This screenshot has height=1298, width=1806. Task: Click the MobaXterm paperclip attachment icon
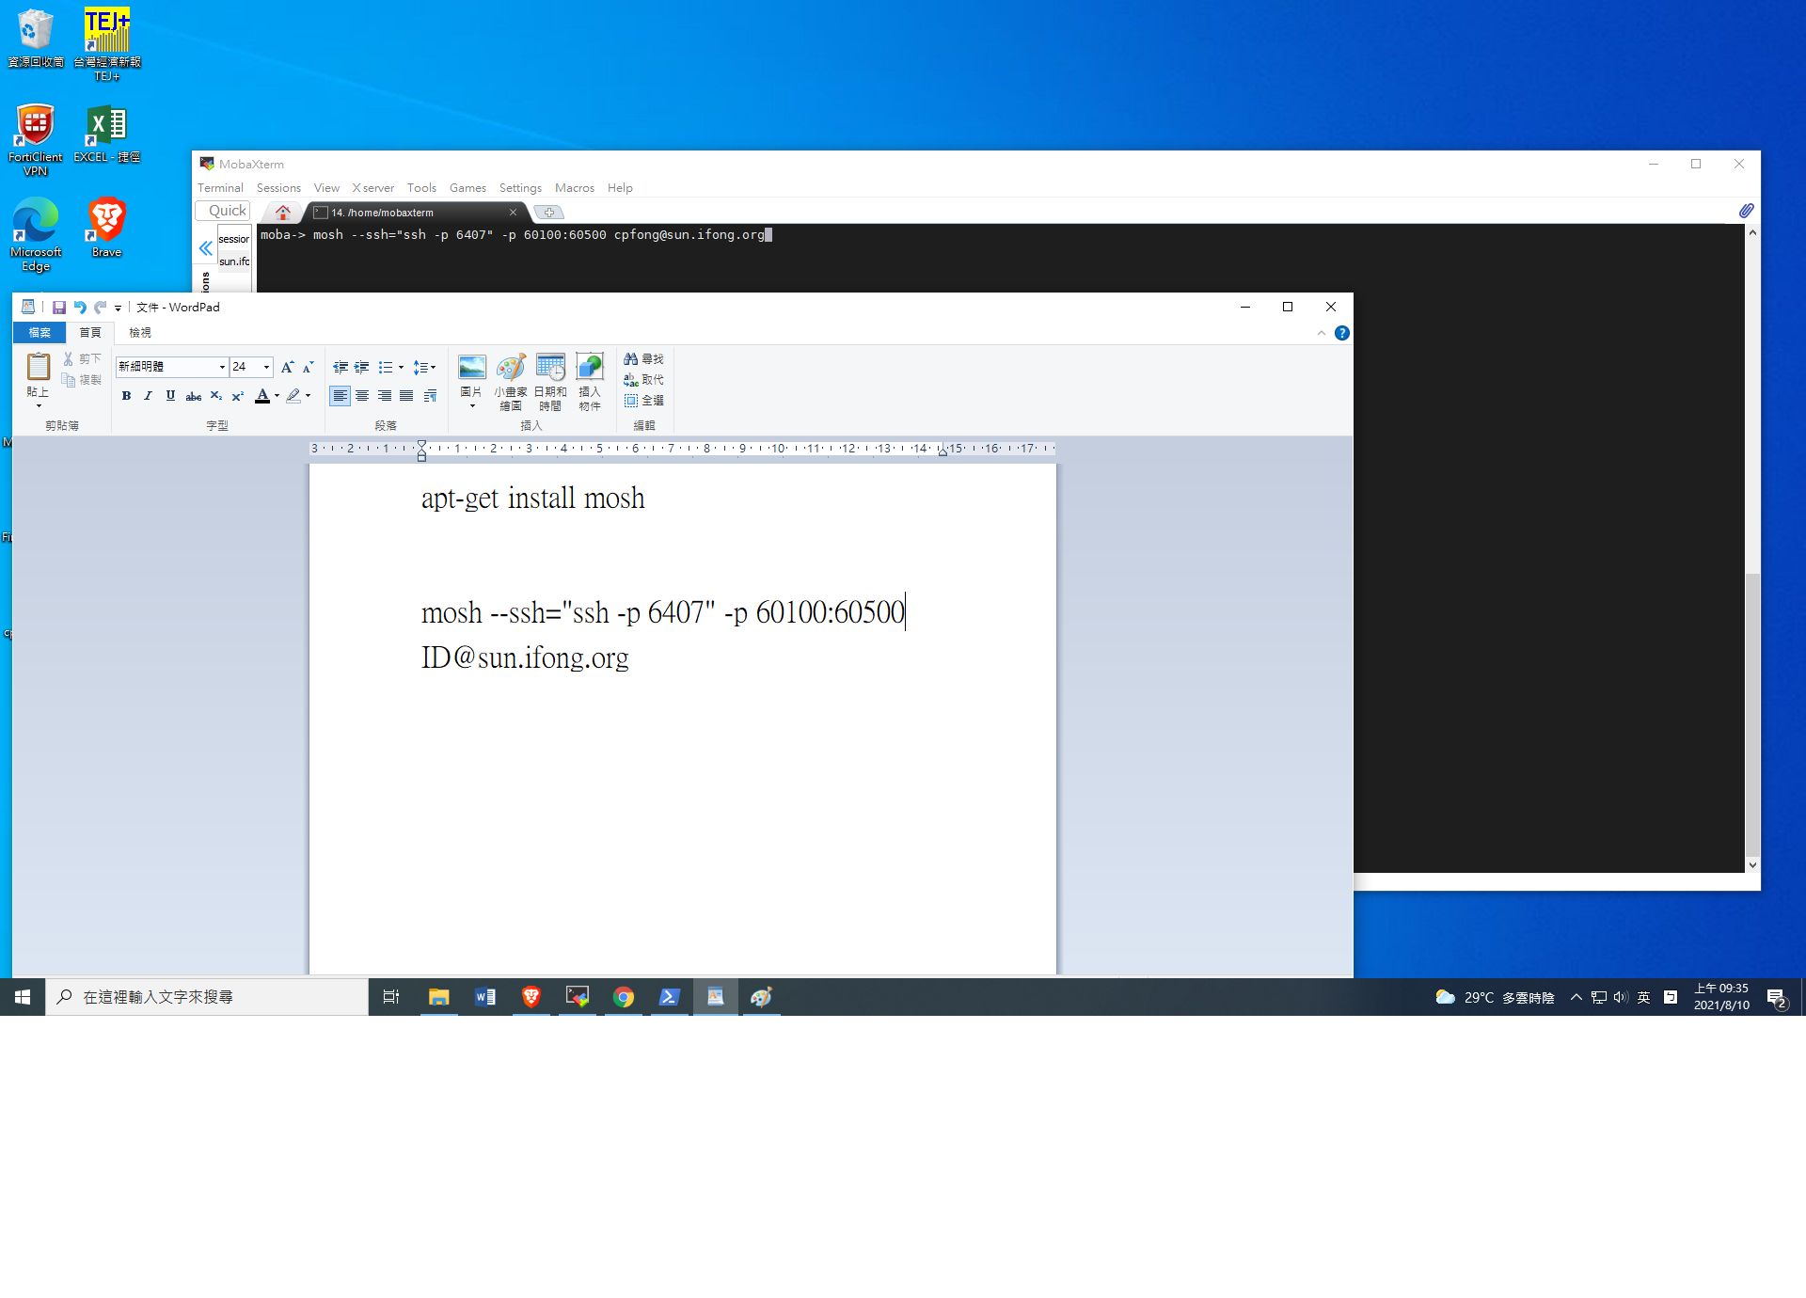coord(1746,211)
